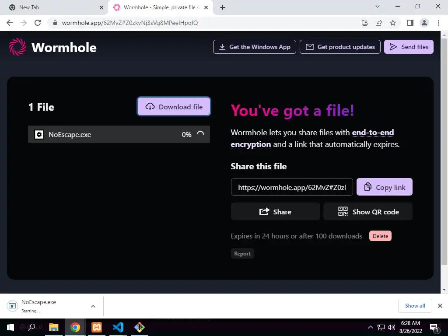448x336 pixels.
Task: Open the Chrome side panel icon
Action: point(410,23)
